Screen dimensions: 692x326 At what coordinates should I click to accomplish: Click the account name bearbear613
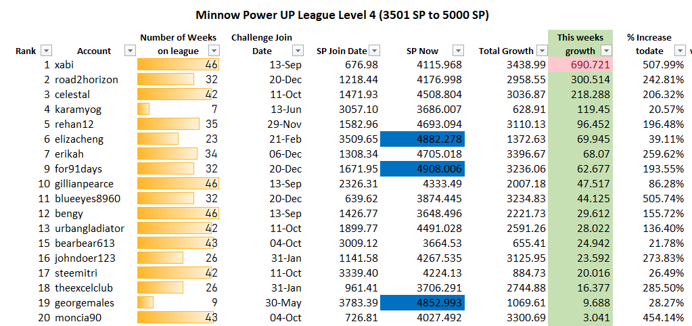click(83, 243)
